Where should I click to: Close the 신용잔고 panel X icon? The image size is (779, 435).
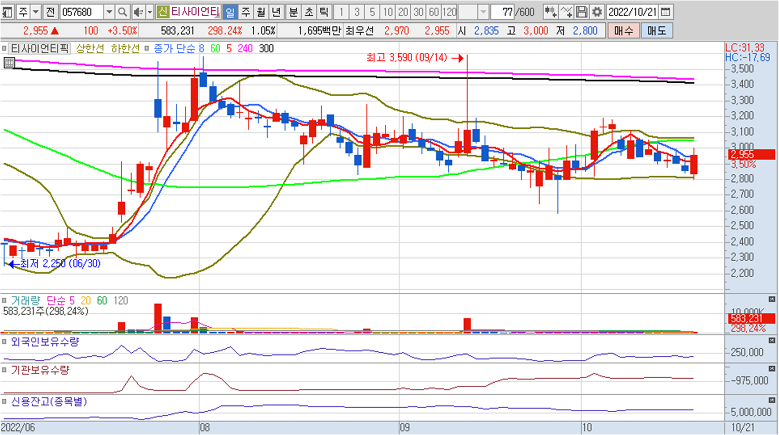[x=772, y=400]
